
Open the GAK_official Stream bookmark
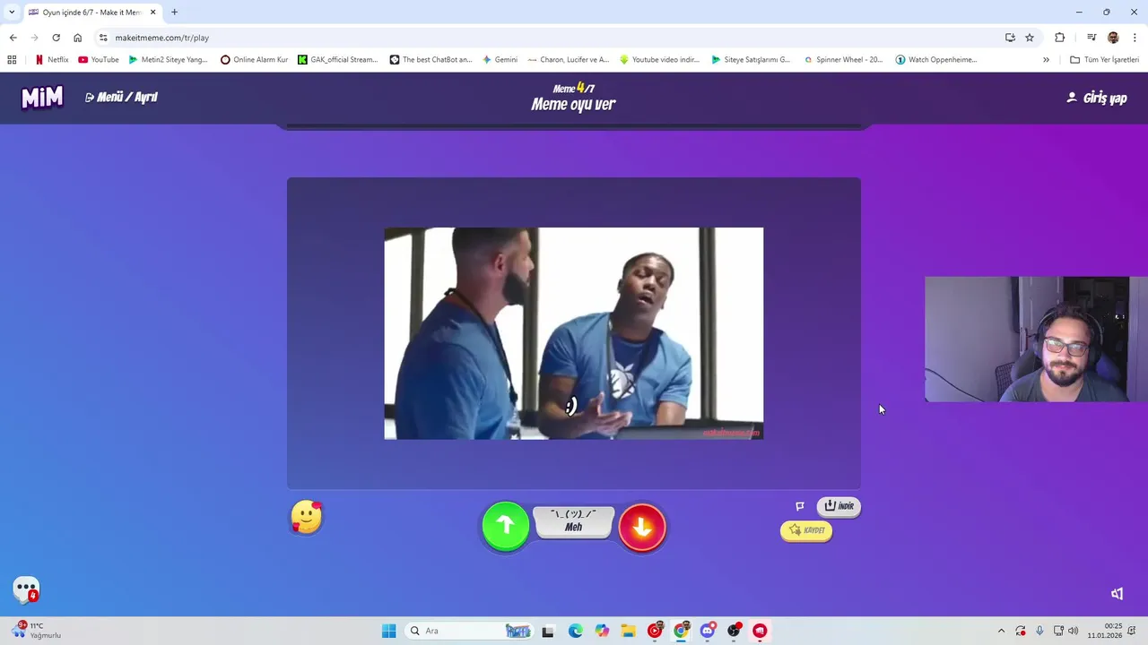(338, 60)
